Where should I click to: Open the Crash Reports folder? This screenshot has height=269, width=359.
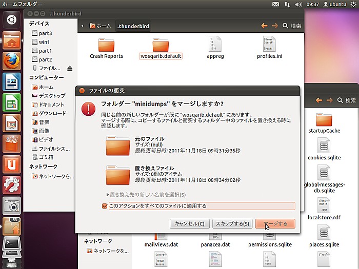click(x=106, y=49)
